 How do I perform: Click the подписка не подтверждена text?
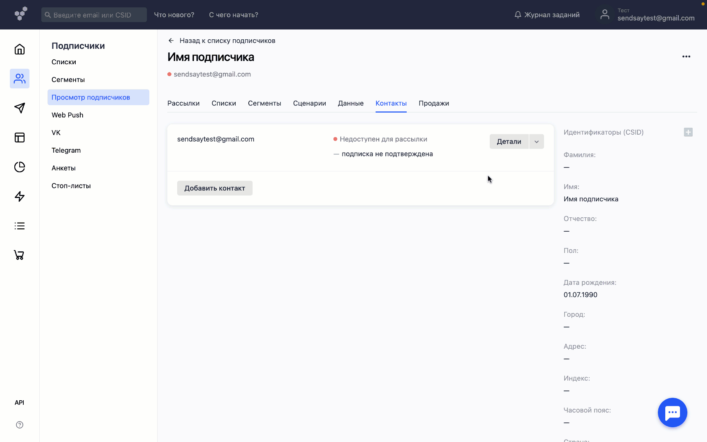[x=387, y=154]
